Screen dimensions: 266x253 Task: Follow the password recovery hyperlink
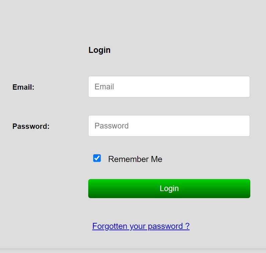click(x=141, y=226)
